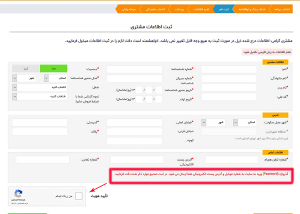
Task: Select the پرداخت step tab
Action: pyautogui.click(x=179, y=9)
